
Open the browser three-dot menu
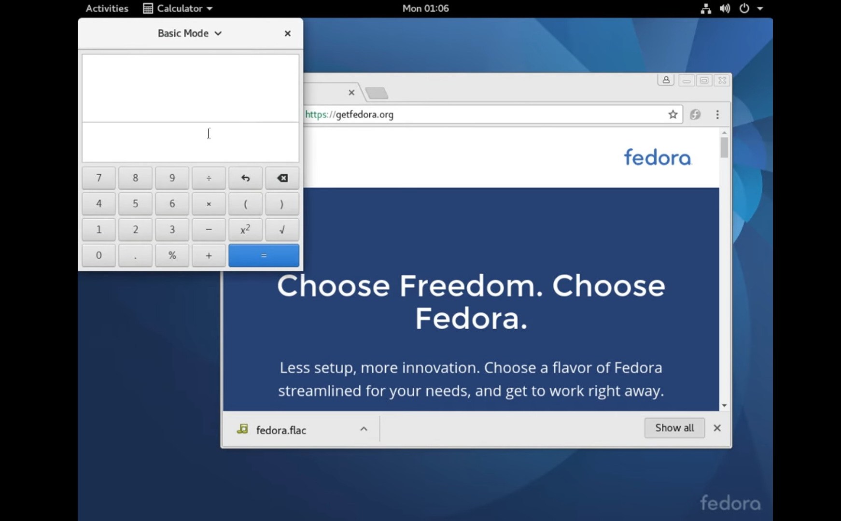[x=717, y=114]
